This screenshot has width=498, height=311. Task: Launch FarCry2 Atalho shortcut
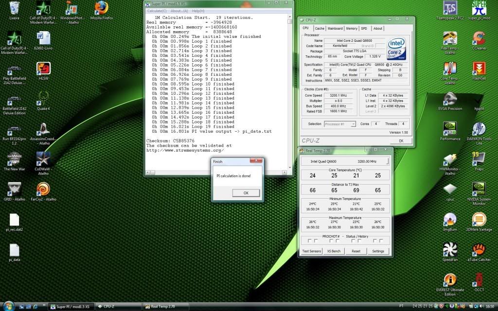[x=43, y=190]
